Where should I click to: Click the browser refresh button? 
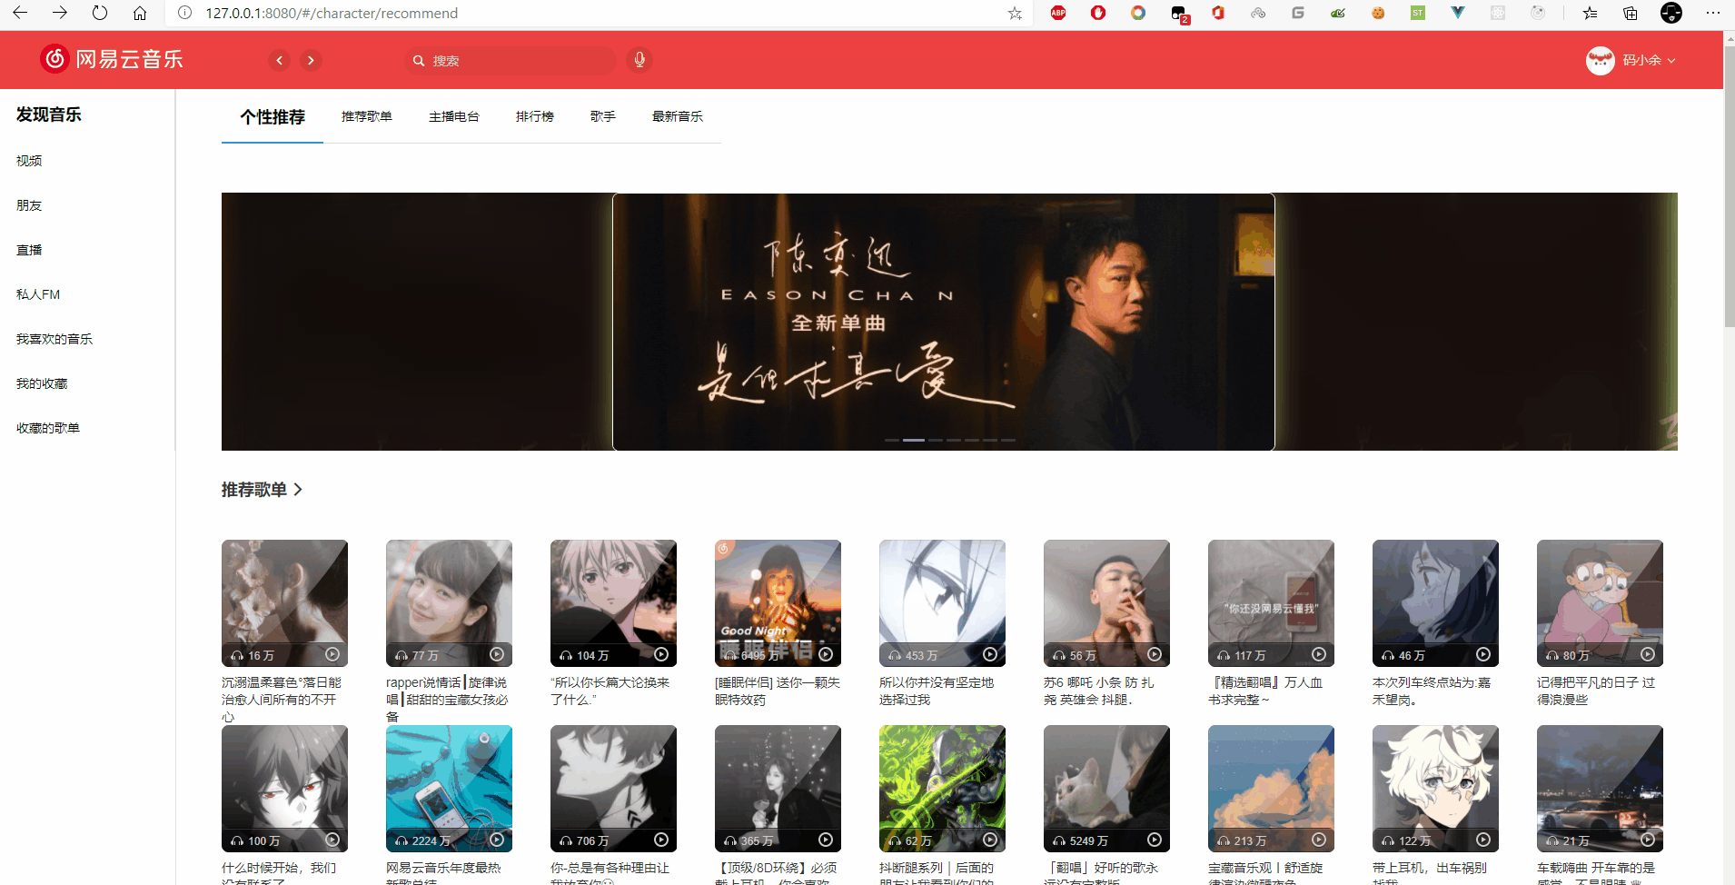100,13
